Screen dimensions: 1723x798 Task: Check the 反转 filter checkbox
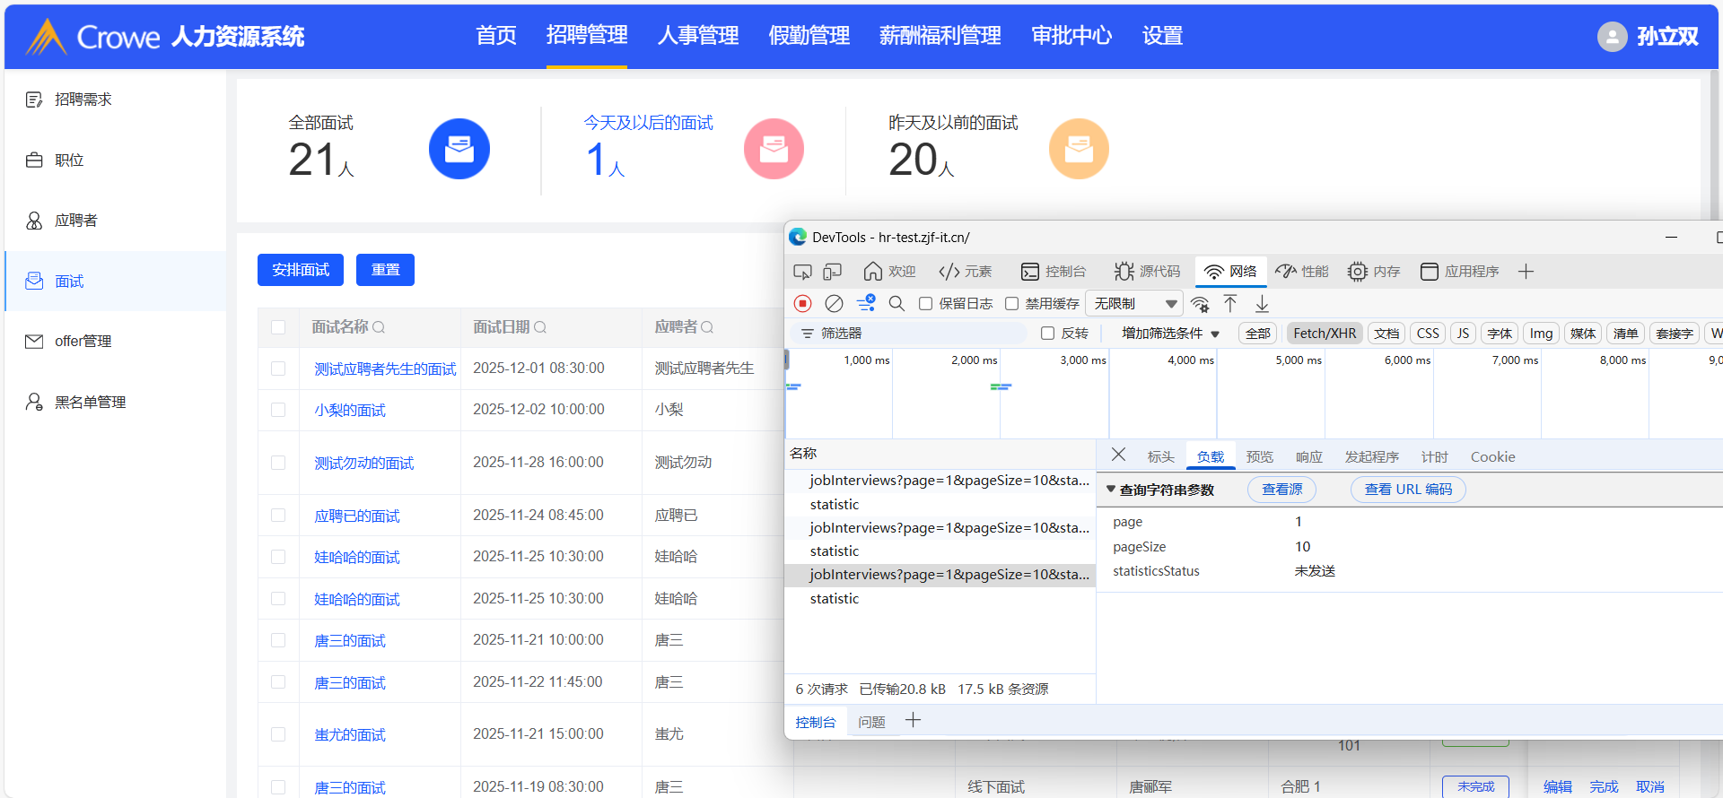[1047, 334]
